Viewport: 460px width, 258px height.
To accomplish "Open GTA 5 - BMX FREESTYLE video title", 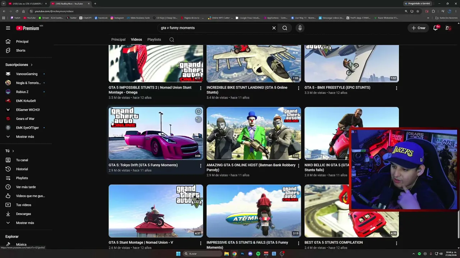I will 337,87.
